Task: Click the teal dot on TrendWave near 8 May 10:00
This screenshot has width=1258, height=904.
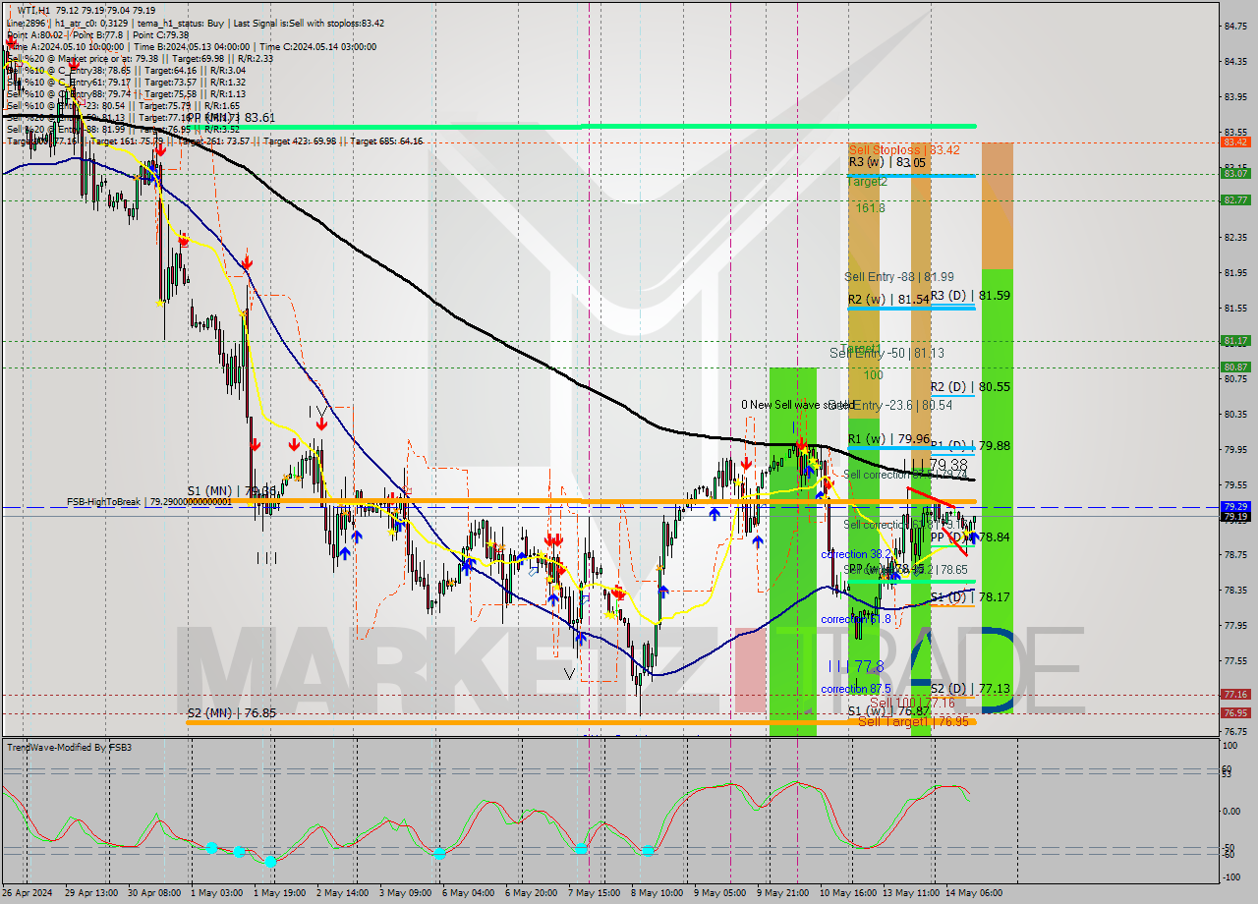Action: pos(648,850)
